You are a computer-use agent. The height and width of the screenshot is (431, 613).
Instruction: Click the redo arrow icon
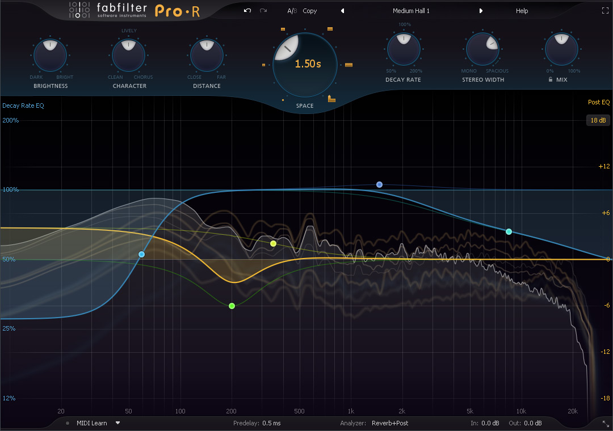click(x=263, y=11)
